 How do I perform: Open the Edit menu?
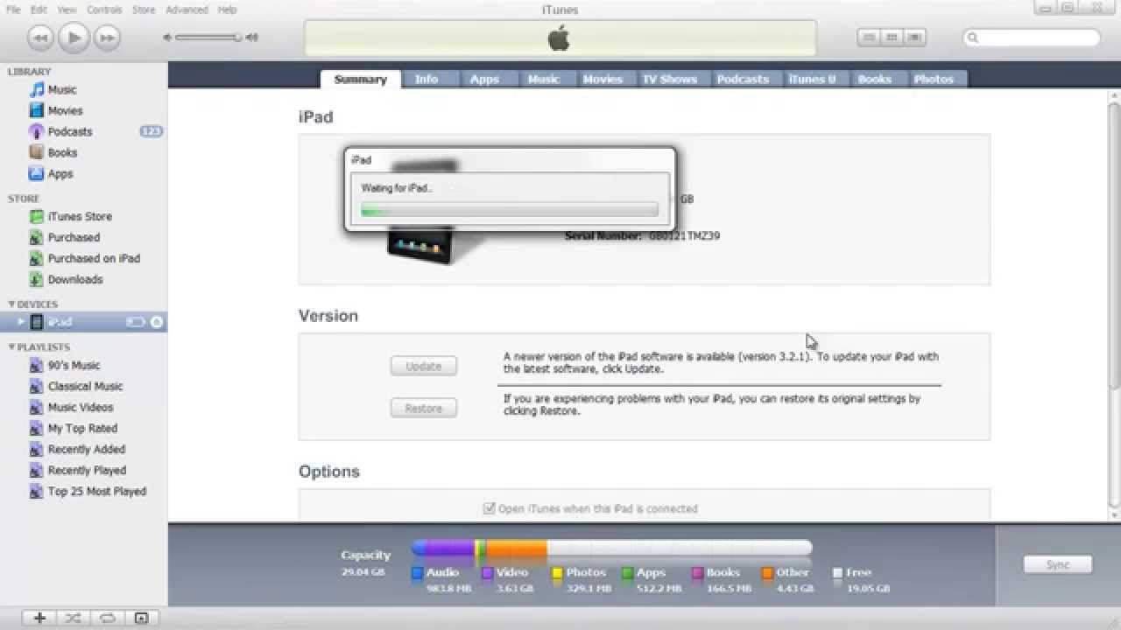[39, 10]
